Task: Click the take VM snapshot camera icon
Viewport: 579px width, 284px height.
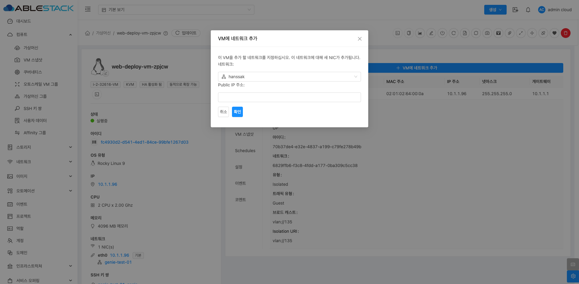Action: pos(487,33)
